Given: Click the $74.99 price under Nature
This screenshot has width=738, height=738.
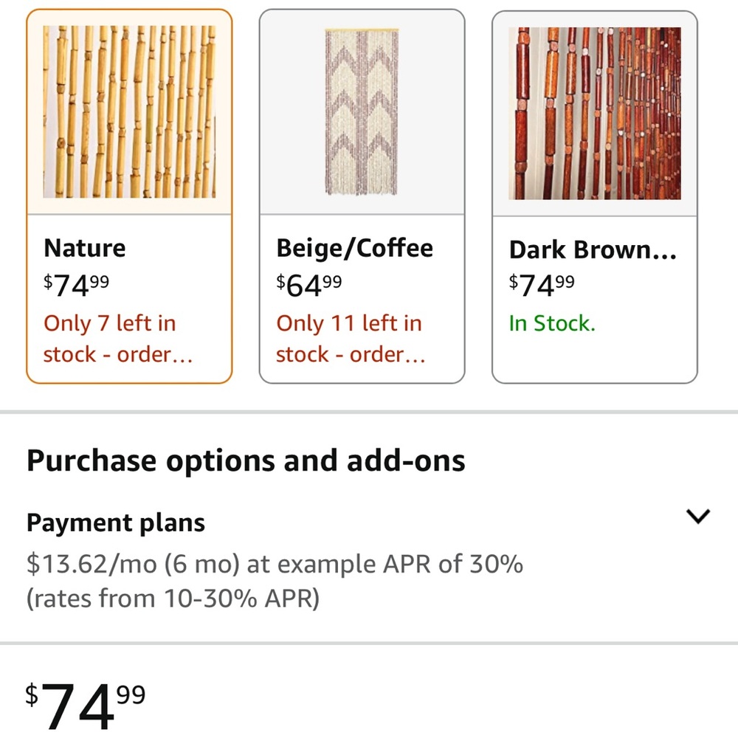Looking at the screenshot, I should click(x=76, y=285).
